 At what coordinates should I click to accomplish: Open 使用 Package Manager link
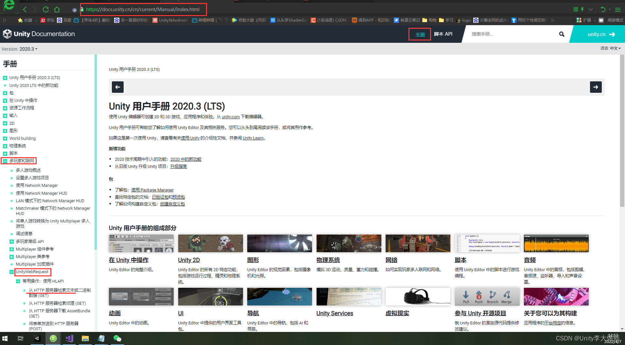coord(152,190)
